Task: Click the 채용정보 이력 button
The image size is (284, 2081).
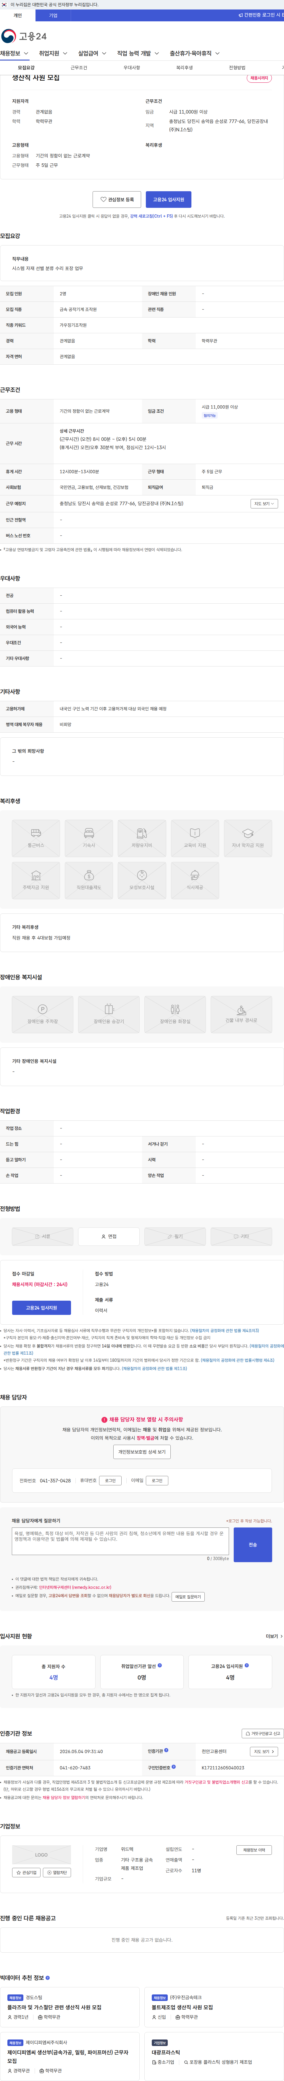Action: (254, 1850)
